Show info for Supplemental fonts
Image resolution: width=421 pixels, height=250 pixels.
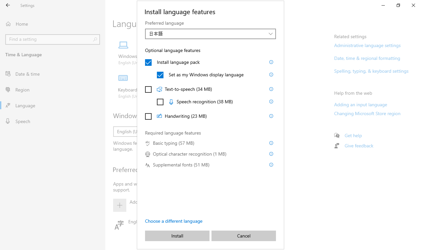coord(271,165)
